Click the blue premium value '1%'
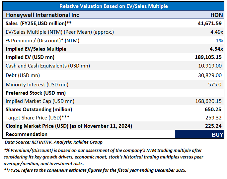The width and height of the screenshot is (227, 179). point(219,41)
